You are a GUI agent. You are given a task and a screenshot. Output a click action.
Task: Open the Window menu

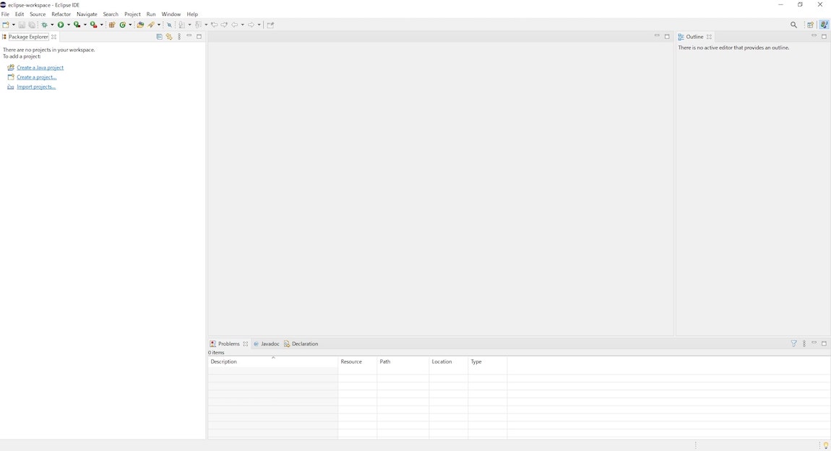pyautogui.click(x=171, y=14)
